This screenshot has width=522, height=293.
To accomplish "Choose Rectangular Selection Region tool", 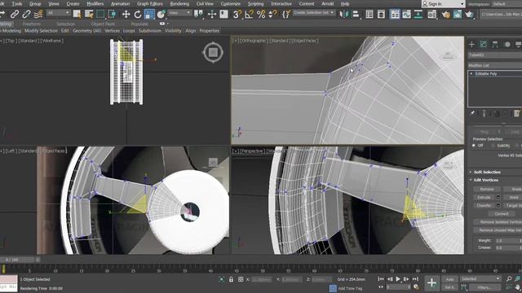I will click(x=100, y=14).
